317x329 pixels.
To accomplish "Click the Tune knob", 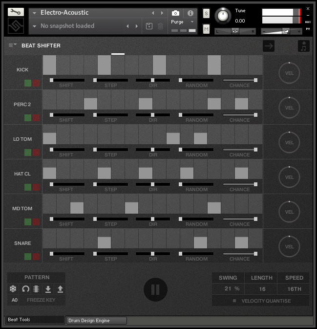I will (223, 16).
